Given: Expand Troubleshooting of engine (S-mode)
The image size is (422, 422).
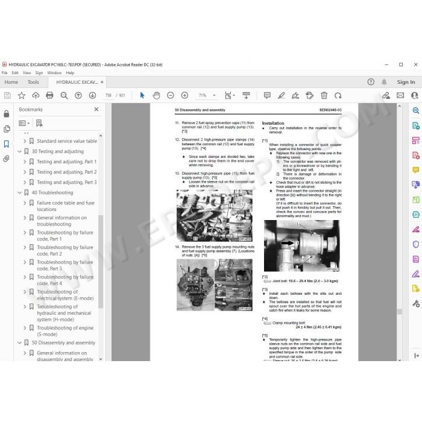Looking at the screenshot, I should [x=25, y=328].
